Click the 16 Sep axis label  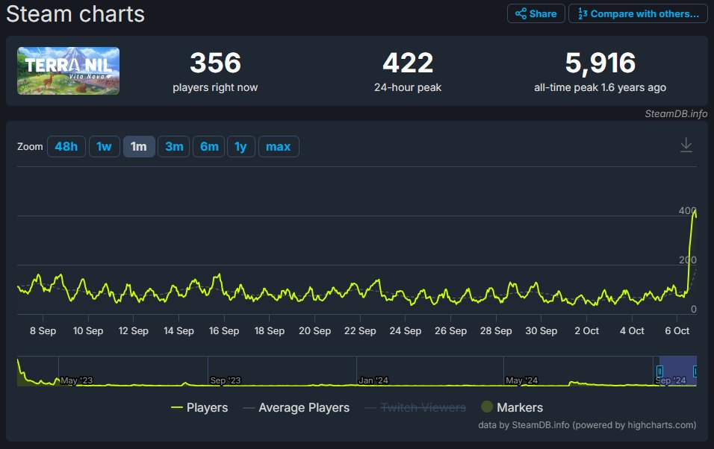coord(224,330)
